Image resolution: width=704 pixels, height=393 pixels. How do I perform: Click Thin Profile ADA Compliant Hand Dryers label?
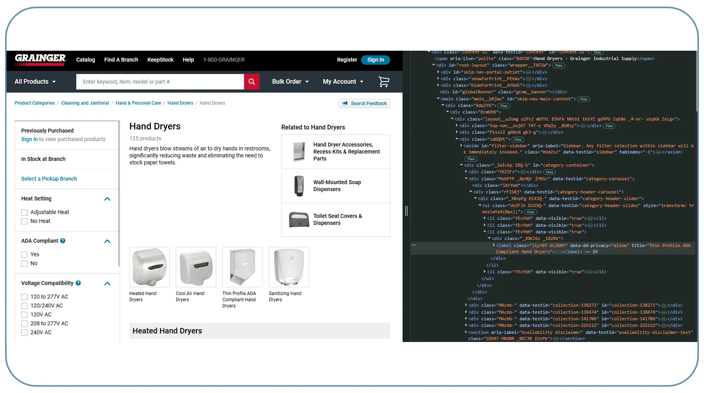239,300
